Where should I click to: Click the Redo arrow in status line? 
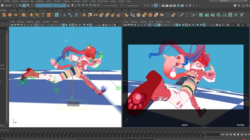(x=10, y=6)
